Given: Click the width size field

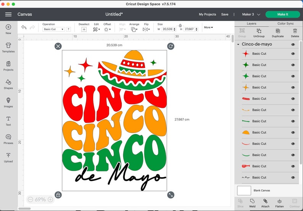Looking at the screenshot, I should coord(168,29).
